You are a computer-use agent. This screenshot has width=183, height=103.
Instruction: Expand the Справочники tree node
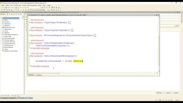pos(1,24)
